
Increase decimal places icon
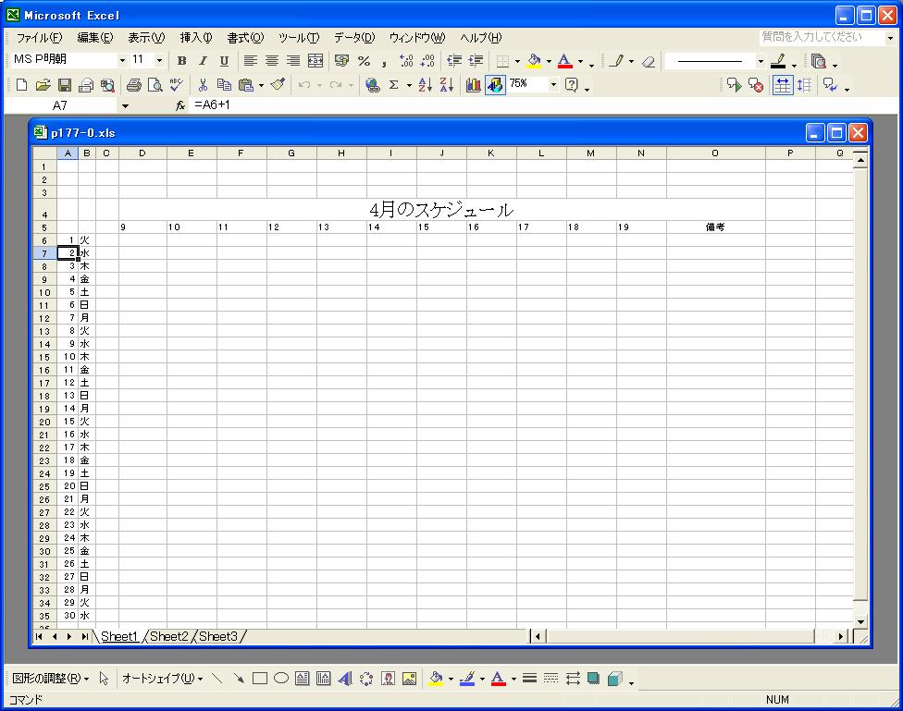406,60
